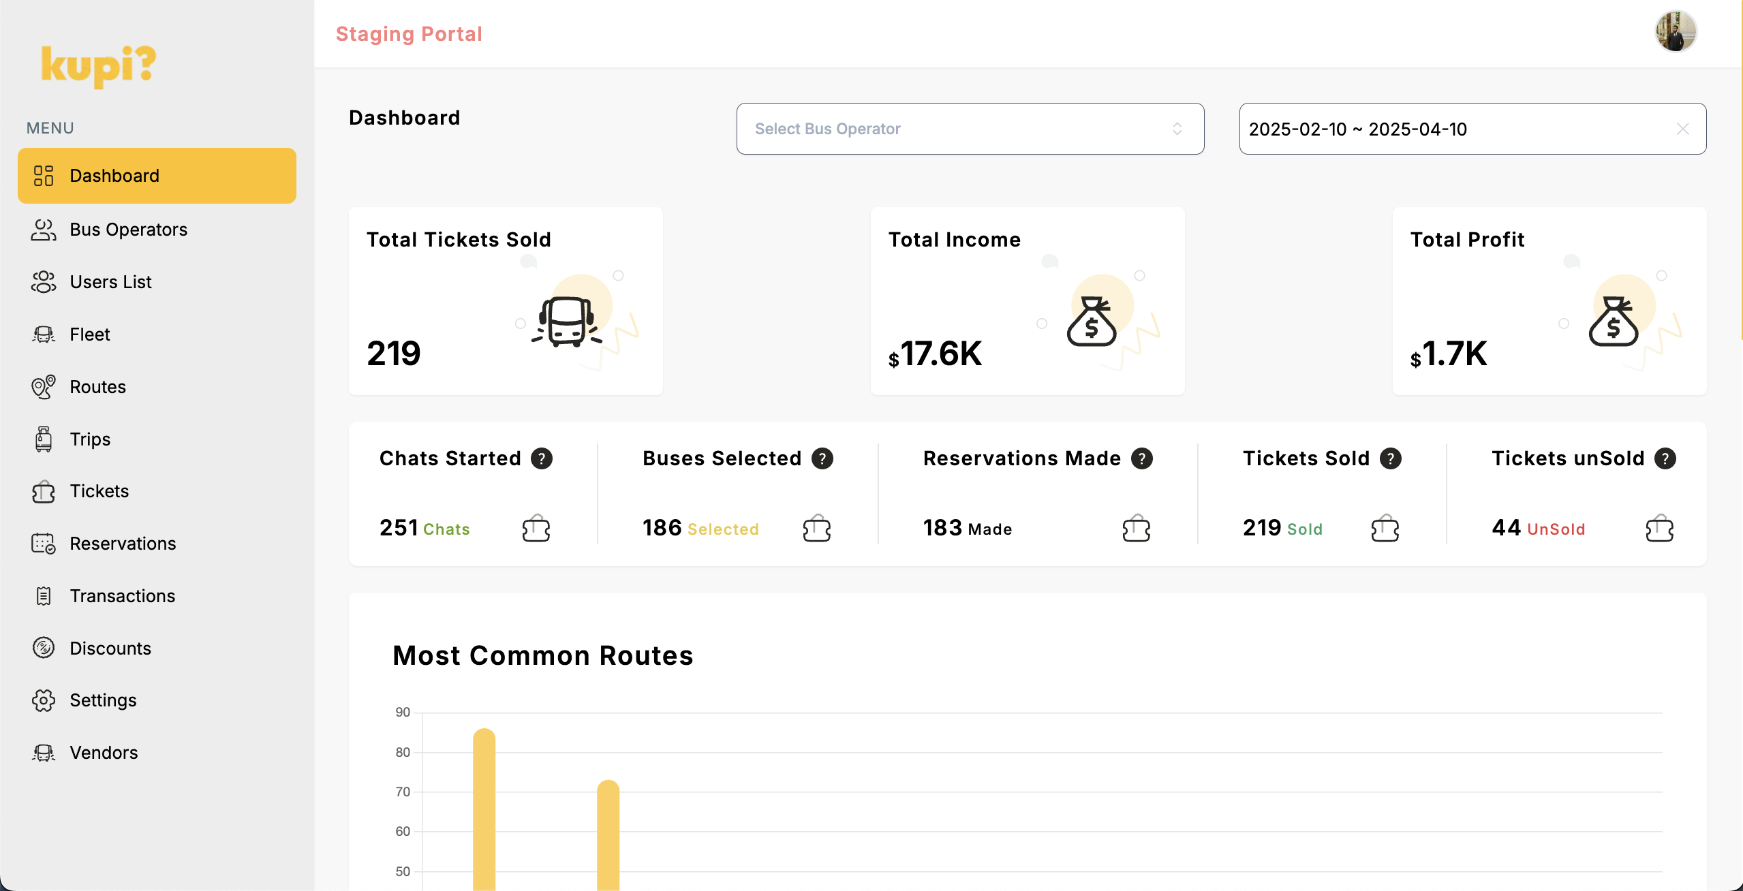Image resolution: width=1743 pixels, height=891 pixels.
Task: Navigate to Discounts in the sidebar
Action: (110, 648)
